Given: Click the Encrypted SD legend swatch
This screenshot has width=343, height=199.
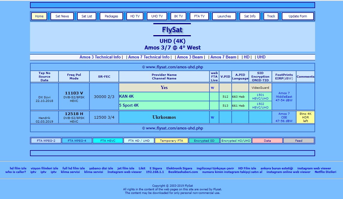Looking at the screenshot, I should coord(204,141).
